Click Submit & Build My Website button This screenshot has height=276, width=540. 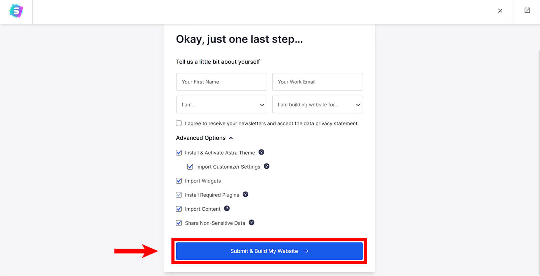click(x=269, y=251)
